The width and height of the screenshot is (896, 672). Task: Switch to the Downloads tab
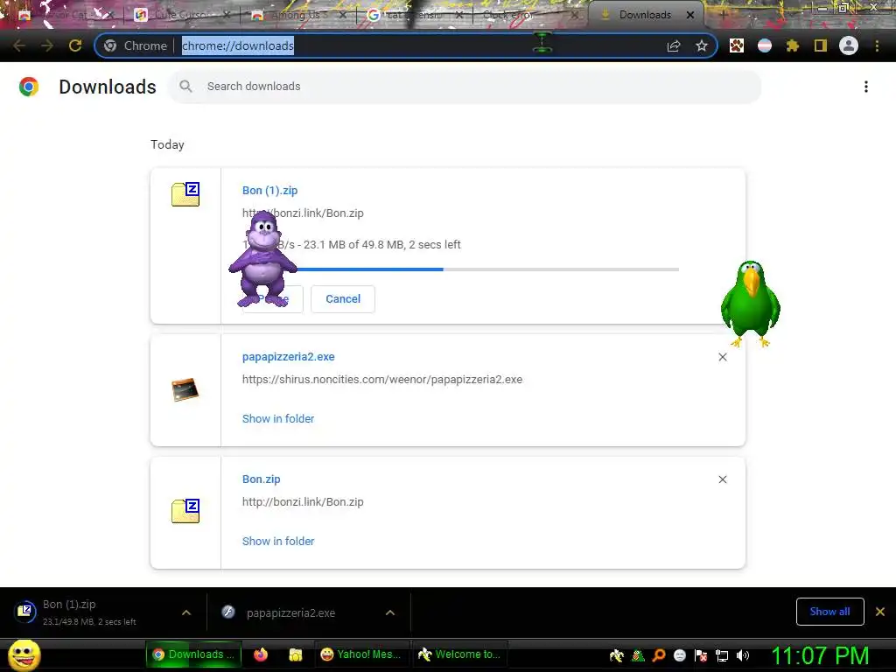pyautogui.click(x=645, y=15)
